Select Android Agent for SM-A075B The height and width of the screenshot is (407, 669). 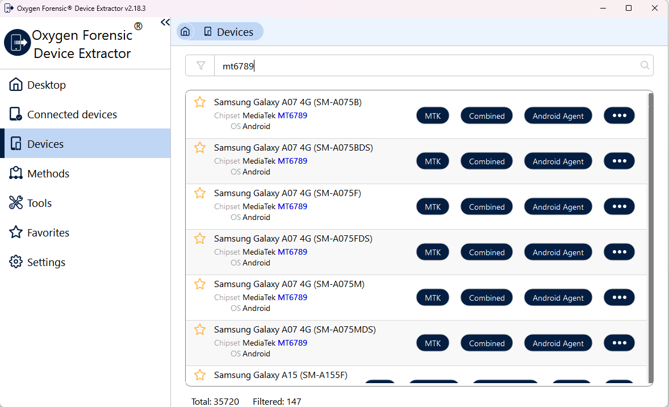(558, 116)
